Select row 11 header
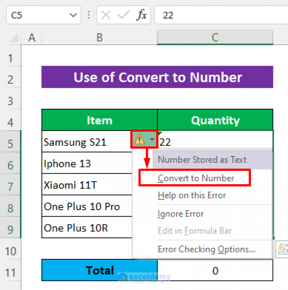The width and height of the screenshot is (288, 290). coord(10,272)
